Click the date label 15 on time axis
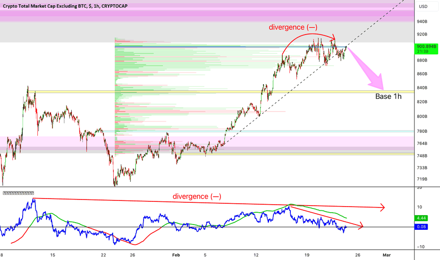Viewport: 440px width, 260px height. (52, 255)
